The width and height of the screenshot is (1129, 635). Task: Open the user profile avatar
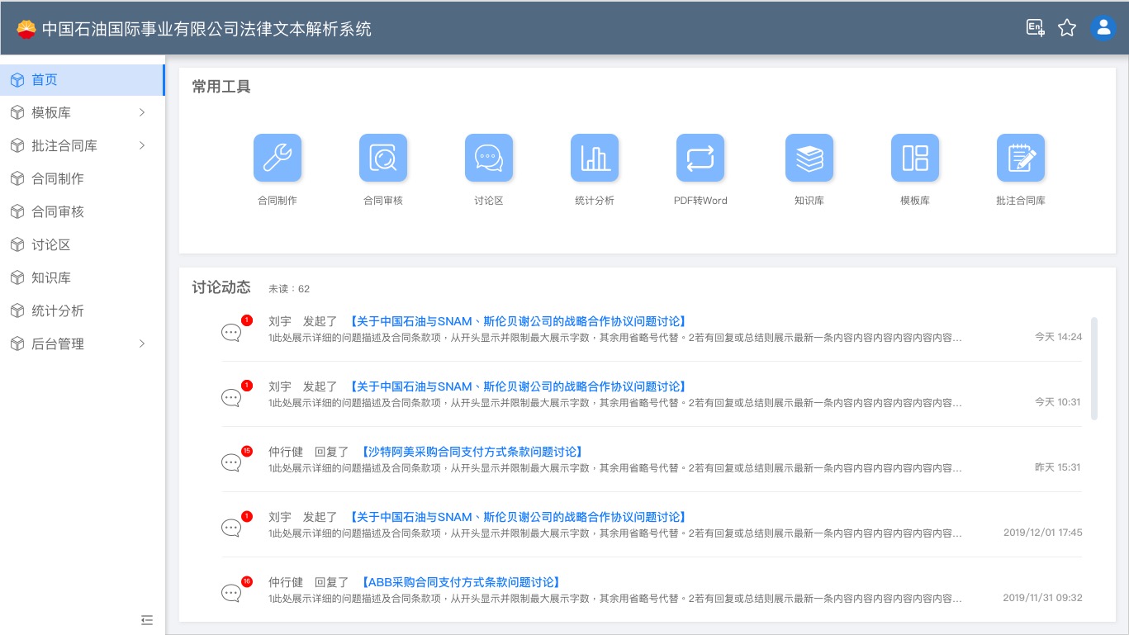1103,28
